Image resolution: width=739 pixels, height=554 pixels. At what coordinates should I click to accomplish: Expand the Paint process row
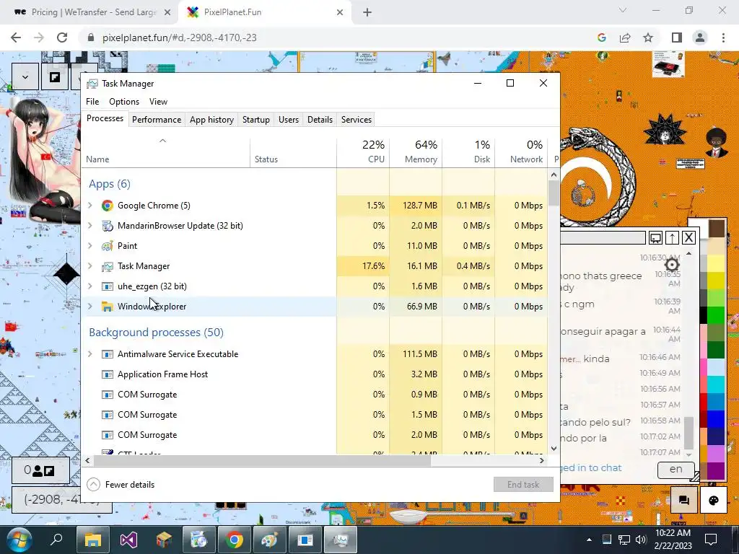point(90,246)
